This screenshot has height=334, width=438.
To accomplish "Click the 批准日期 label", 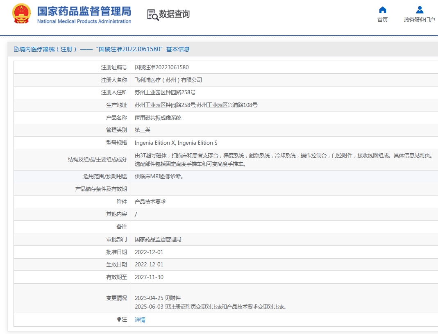I will tap(116, 252).
